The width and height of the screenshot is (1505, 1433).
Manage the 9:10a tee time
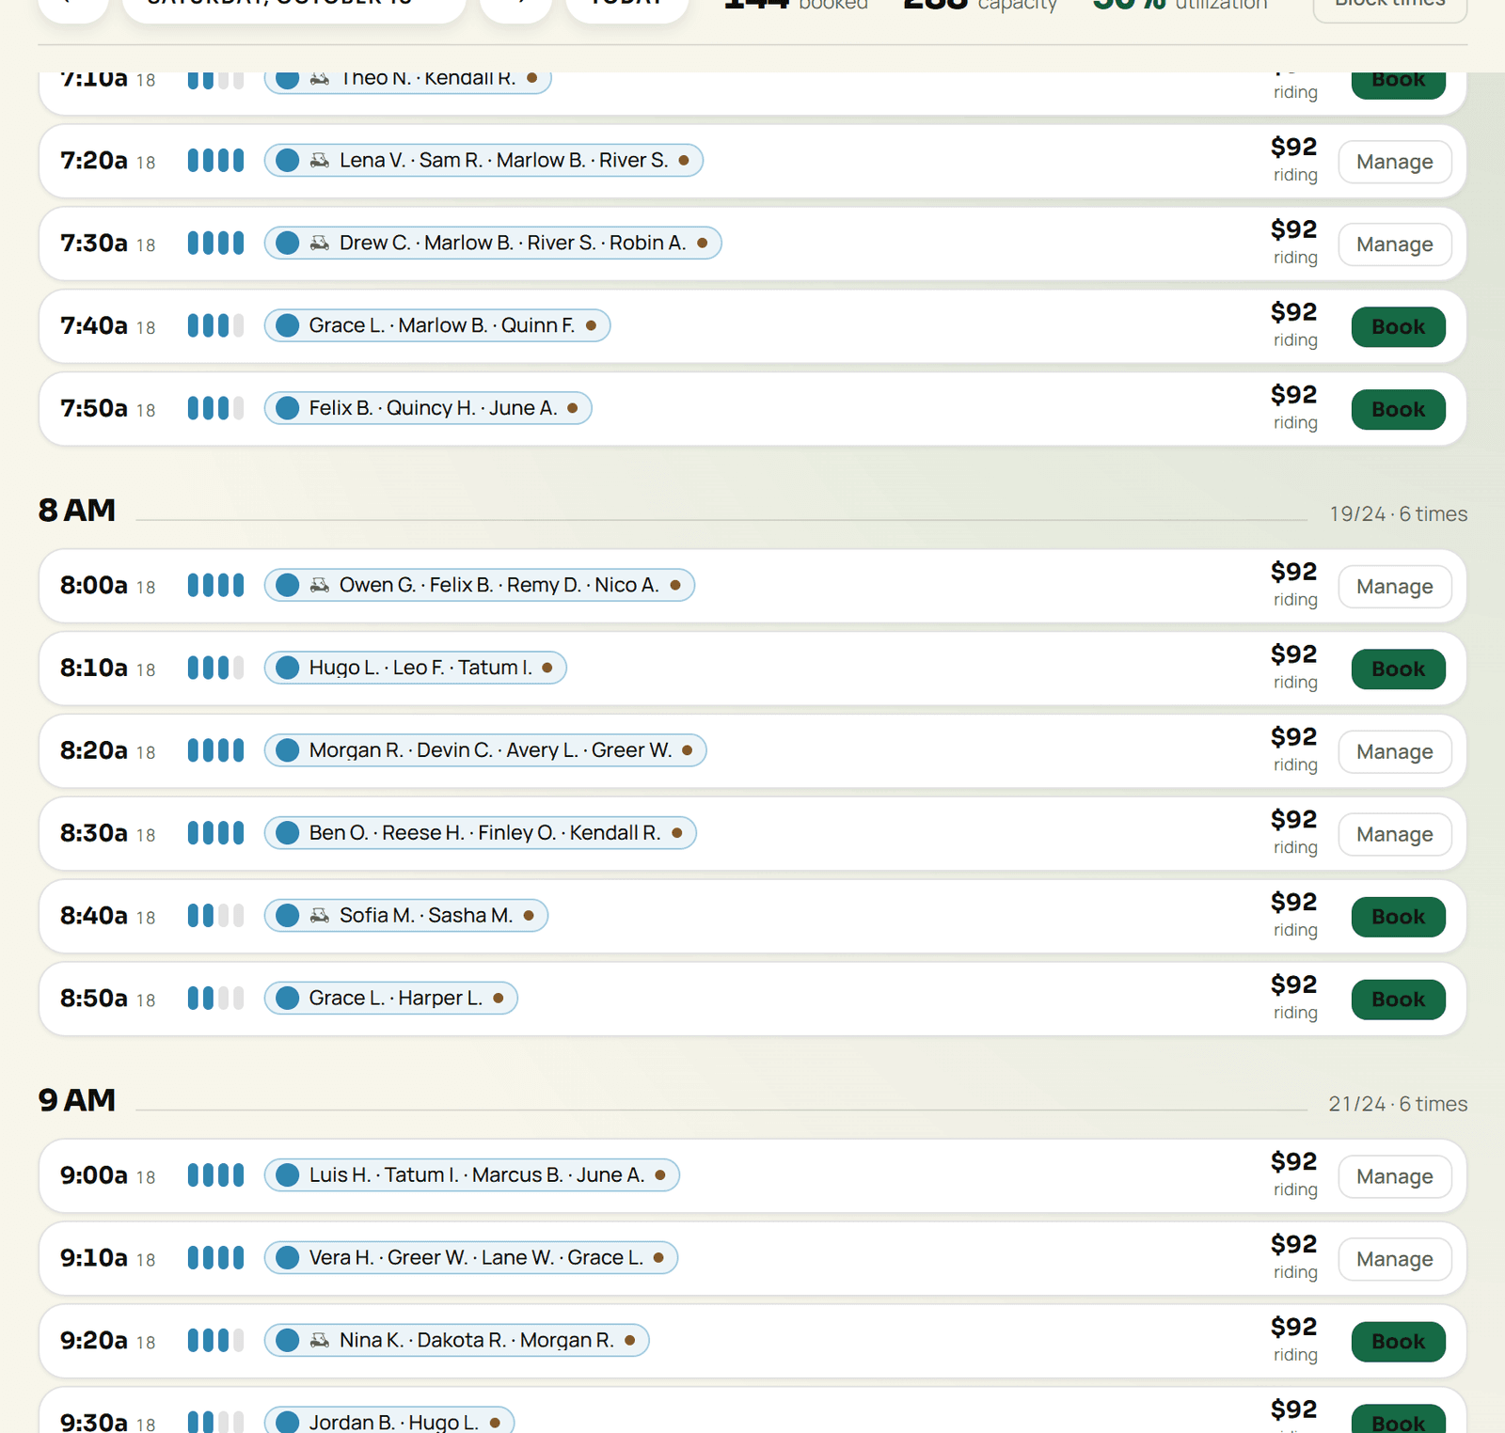pos(1394,1259)
